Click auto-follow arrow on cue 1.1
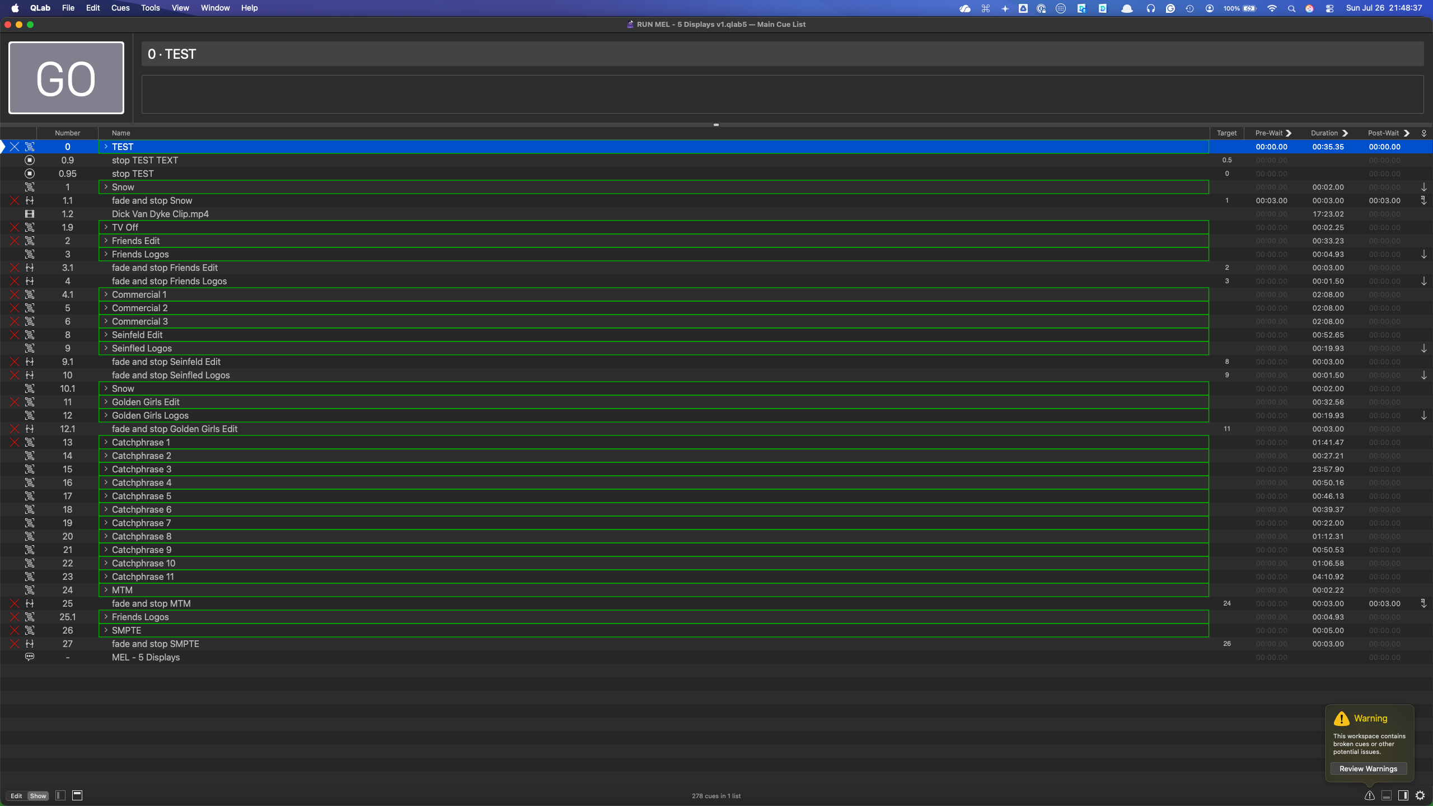Screen dimensions: 1433x806 point(1423,200)
